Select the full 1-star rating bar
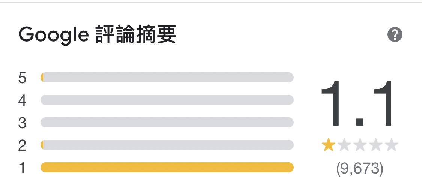Viewport: 422px width, 190px height. pyautogui.click(x=167, y=168)
